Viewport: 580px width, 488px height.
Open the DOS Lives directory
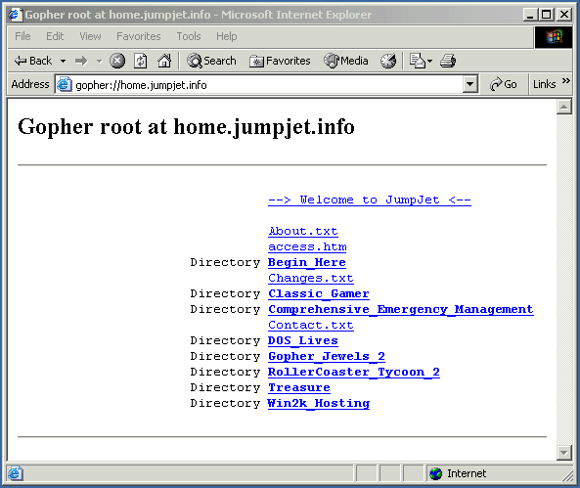(302, 340)
